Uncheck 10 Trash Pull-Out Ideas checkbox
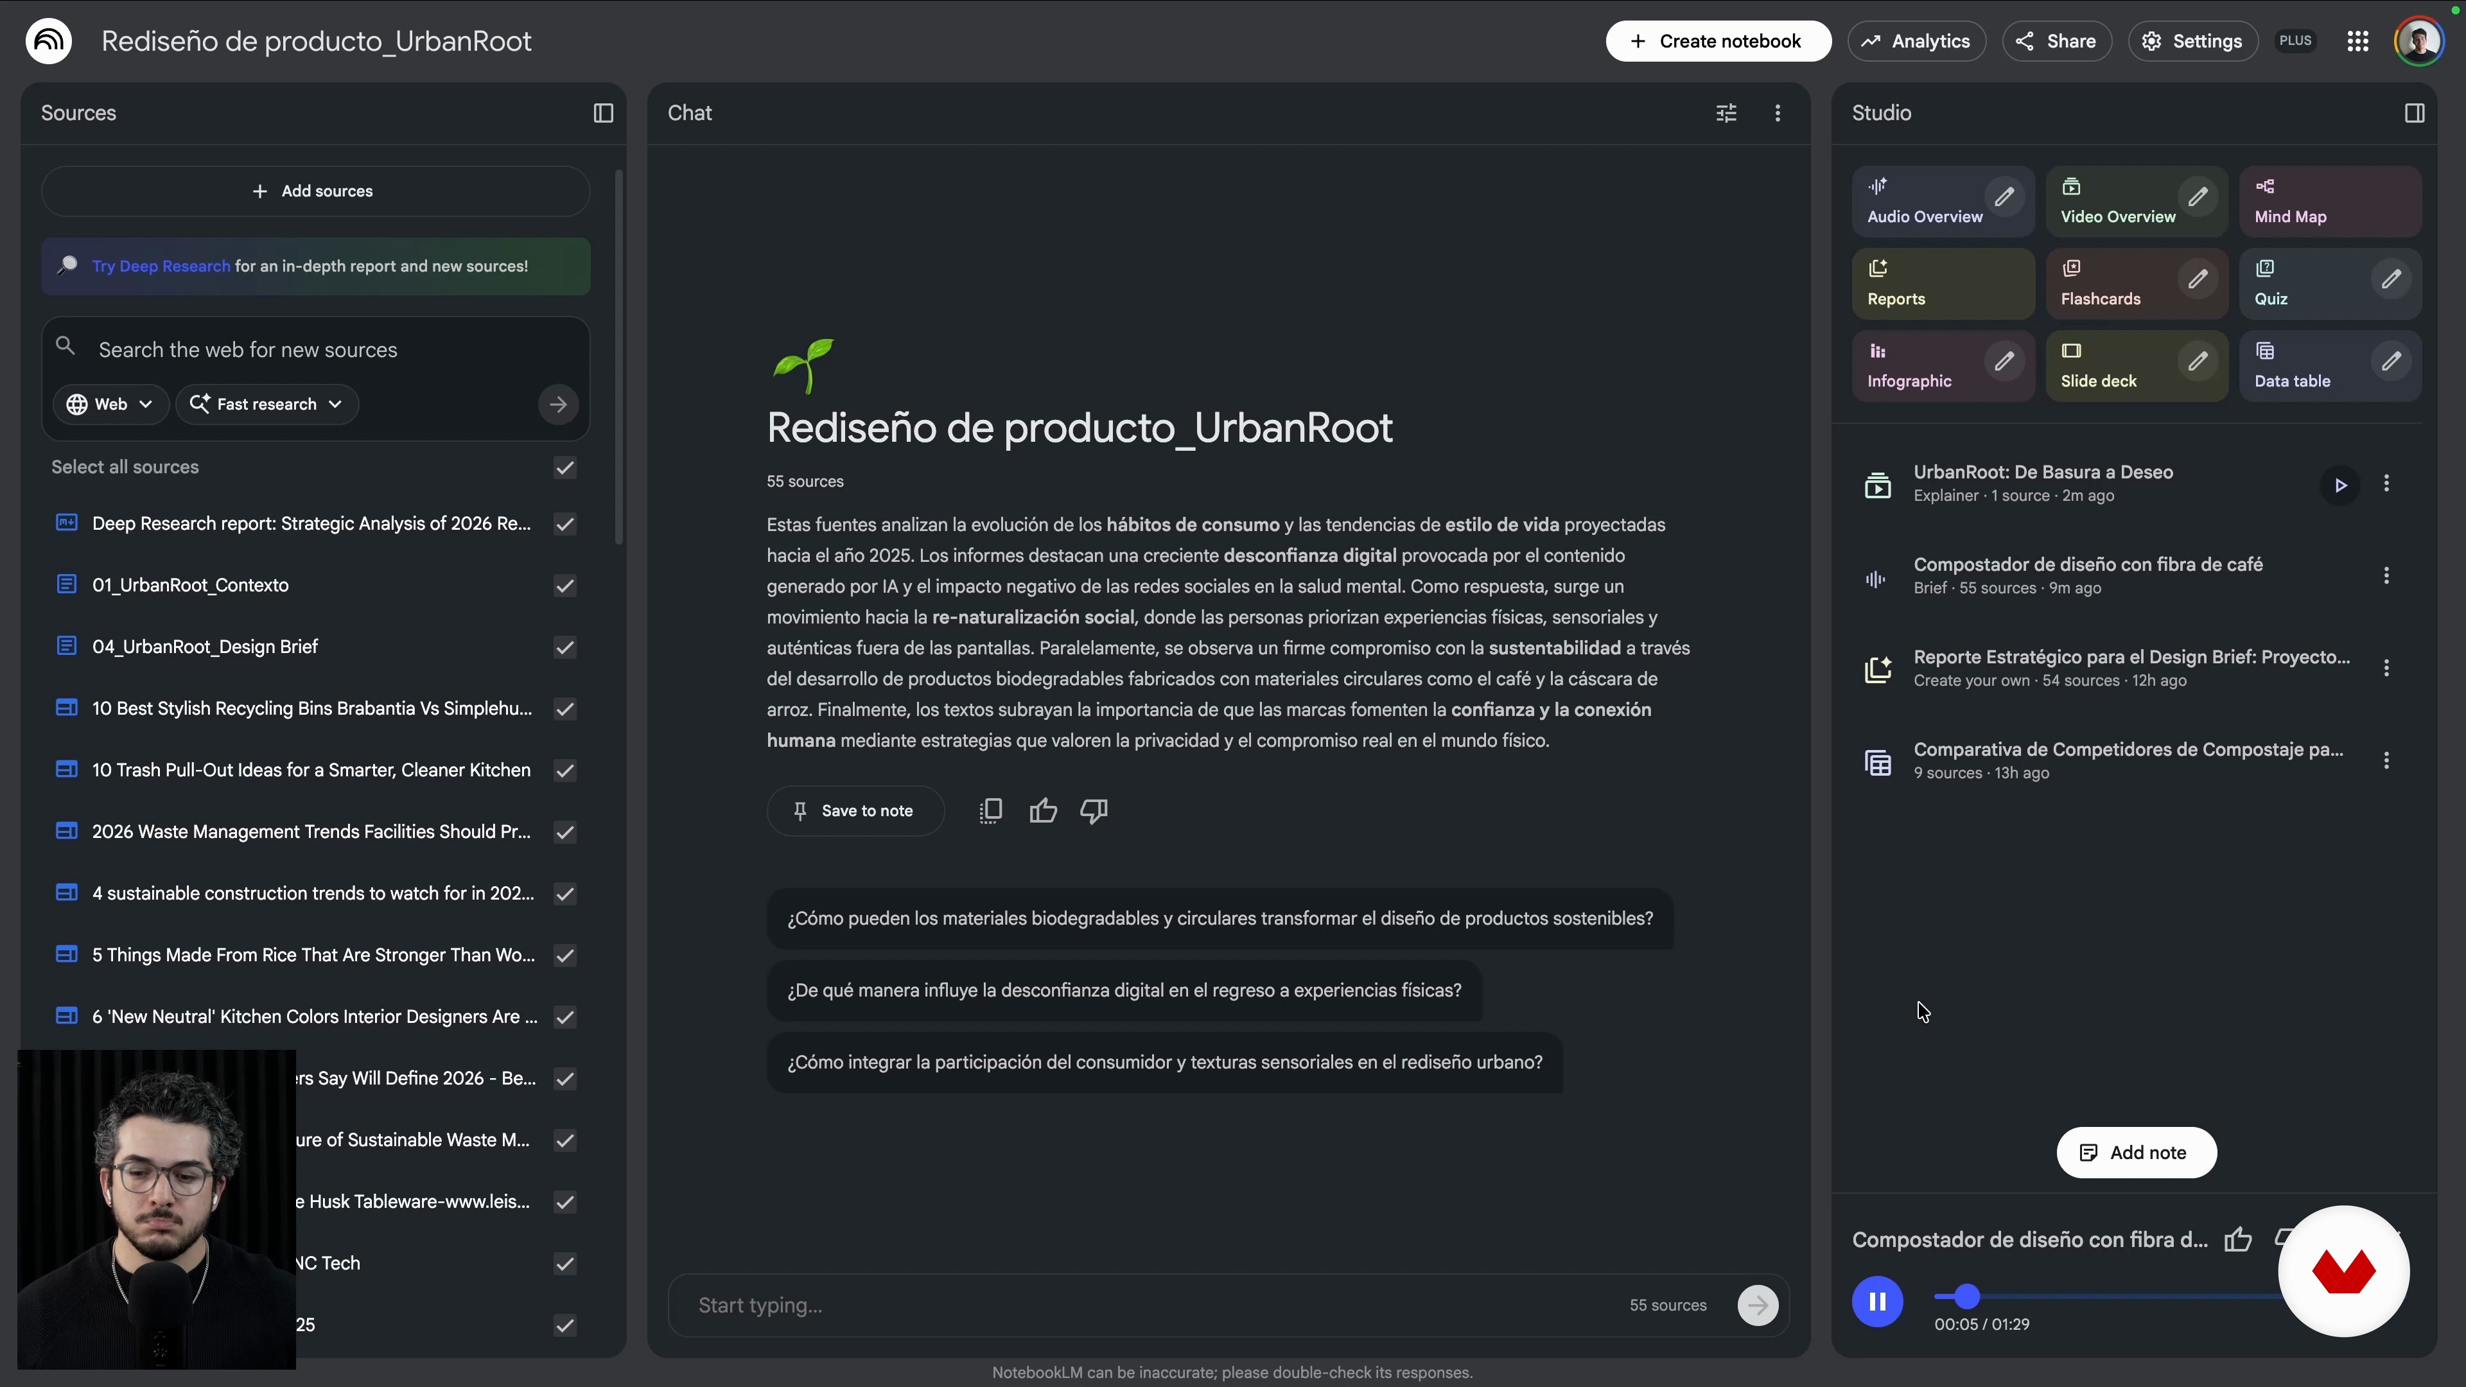2466x1387 pixels. coord(565,771)
